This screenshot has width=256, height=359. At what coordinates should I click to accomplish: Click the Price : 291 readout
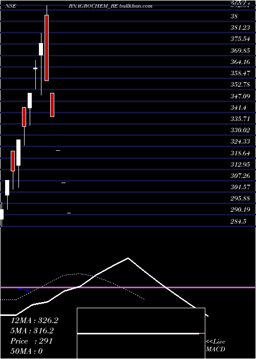[32, 341]
